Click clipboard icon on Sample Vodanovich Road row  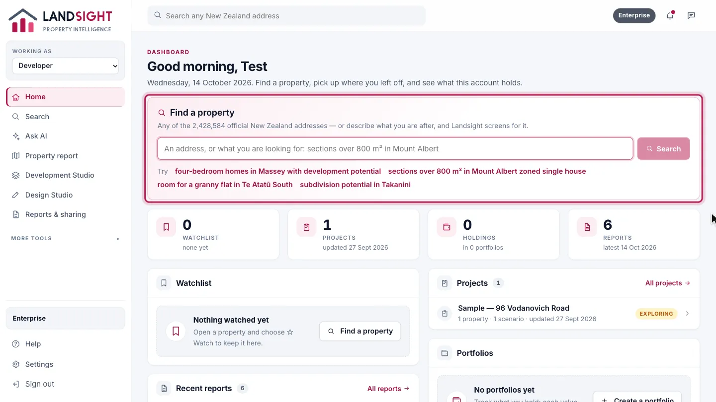(x=445, y=314)
